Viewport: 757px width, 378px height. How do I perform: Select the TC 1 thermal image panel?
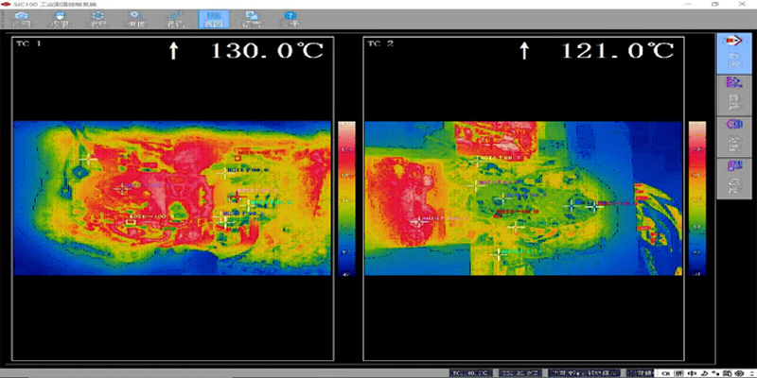[172, 198]
